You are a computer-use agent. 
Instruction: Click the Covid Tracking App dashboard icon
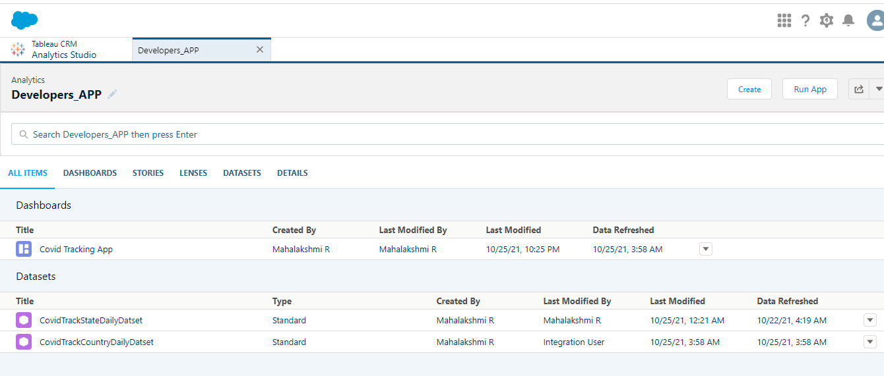click(24, 249)
